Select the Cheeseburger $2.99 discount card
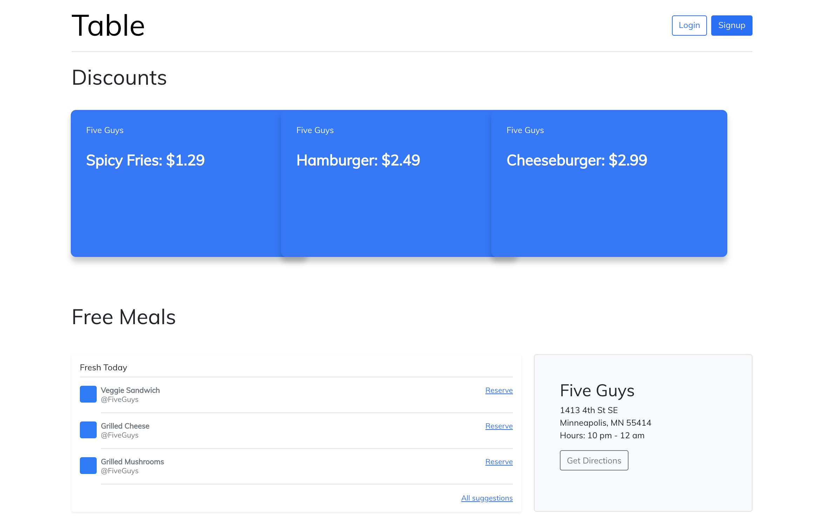The width and height of the screenshot is (824, 523). click(609, 183)
